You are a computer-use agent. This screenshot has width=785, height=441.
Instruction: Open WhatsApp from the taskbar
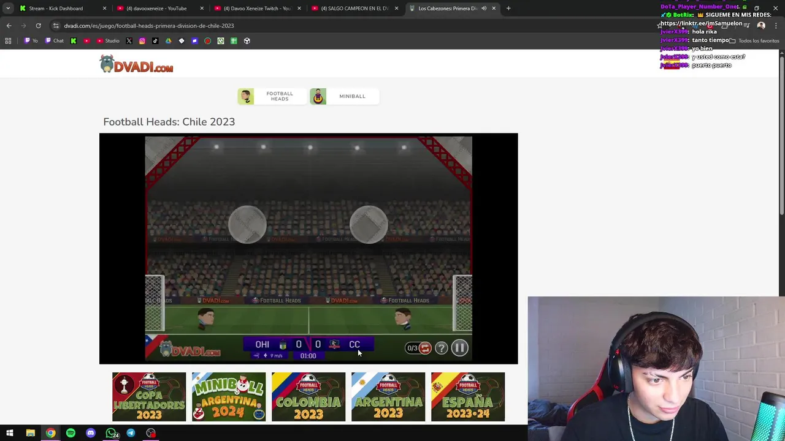coord(111,433)
